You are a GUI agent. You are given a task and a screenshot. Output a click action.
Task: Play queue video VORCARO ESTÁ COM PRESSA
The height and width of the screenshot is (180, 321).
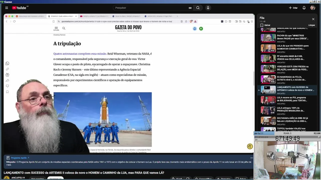[288, 69]
